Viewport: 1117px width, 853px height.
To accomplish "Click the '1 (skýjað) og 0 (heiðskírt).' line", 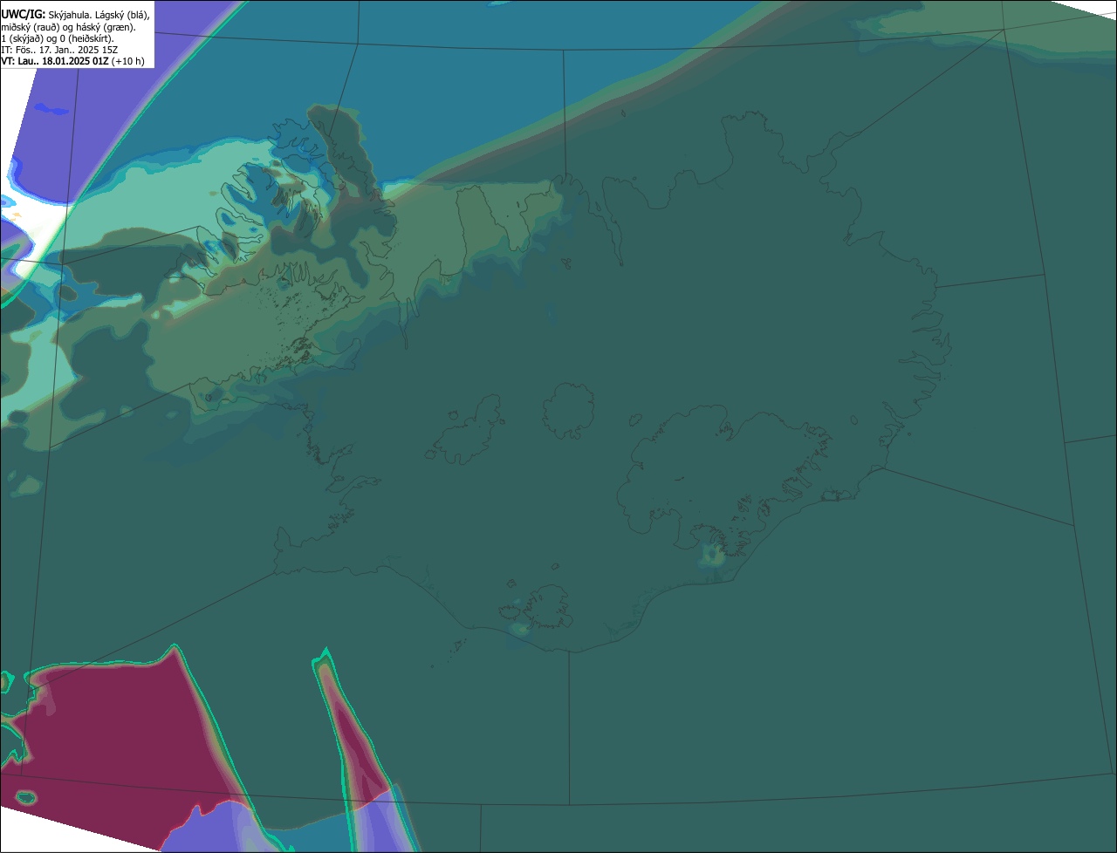I will pyautogui.click(x=58, y=38).
